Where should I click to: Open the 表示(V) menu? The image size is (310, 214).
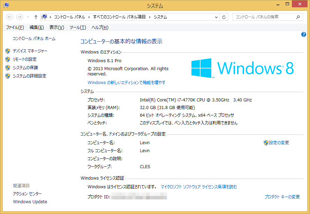[x=56, y=27]
